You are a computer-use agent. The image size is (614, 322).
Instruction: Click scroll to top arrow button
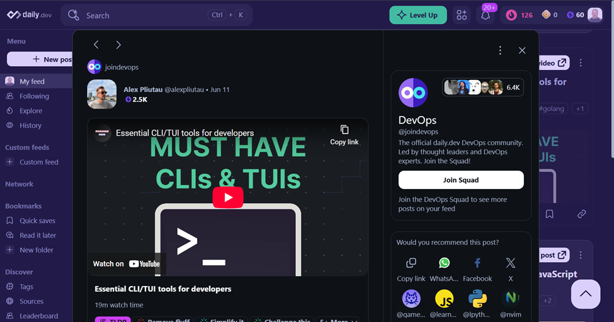pos(586,294)
